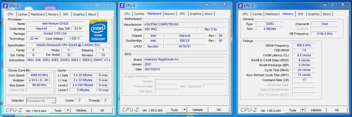Open the Caches tab in the CPU window
This screenshot has width=352, height=117.
(23, 14)
